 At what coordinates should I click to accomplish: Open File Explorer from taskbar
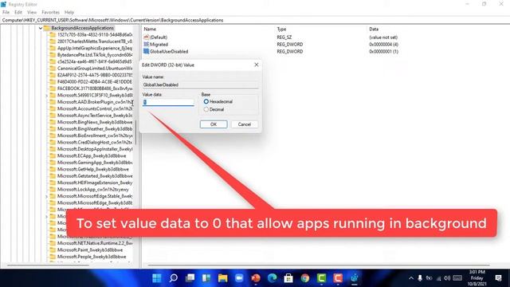pyautogui.click(x=223, y=278)
